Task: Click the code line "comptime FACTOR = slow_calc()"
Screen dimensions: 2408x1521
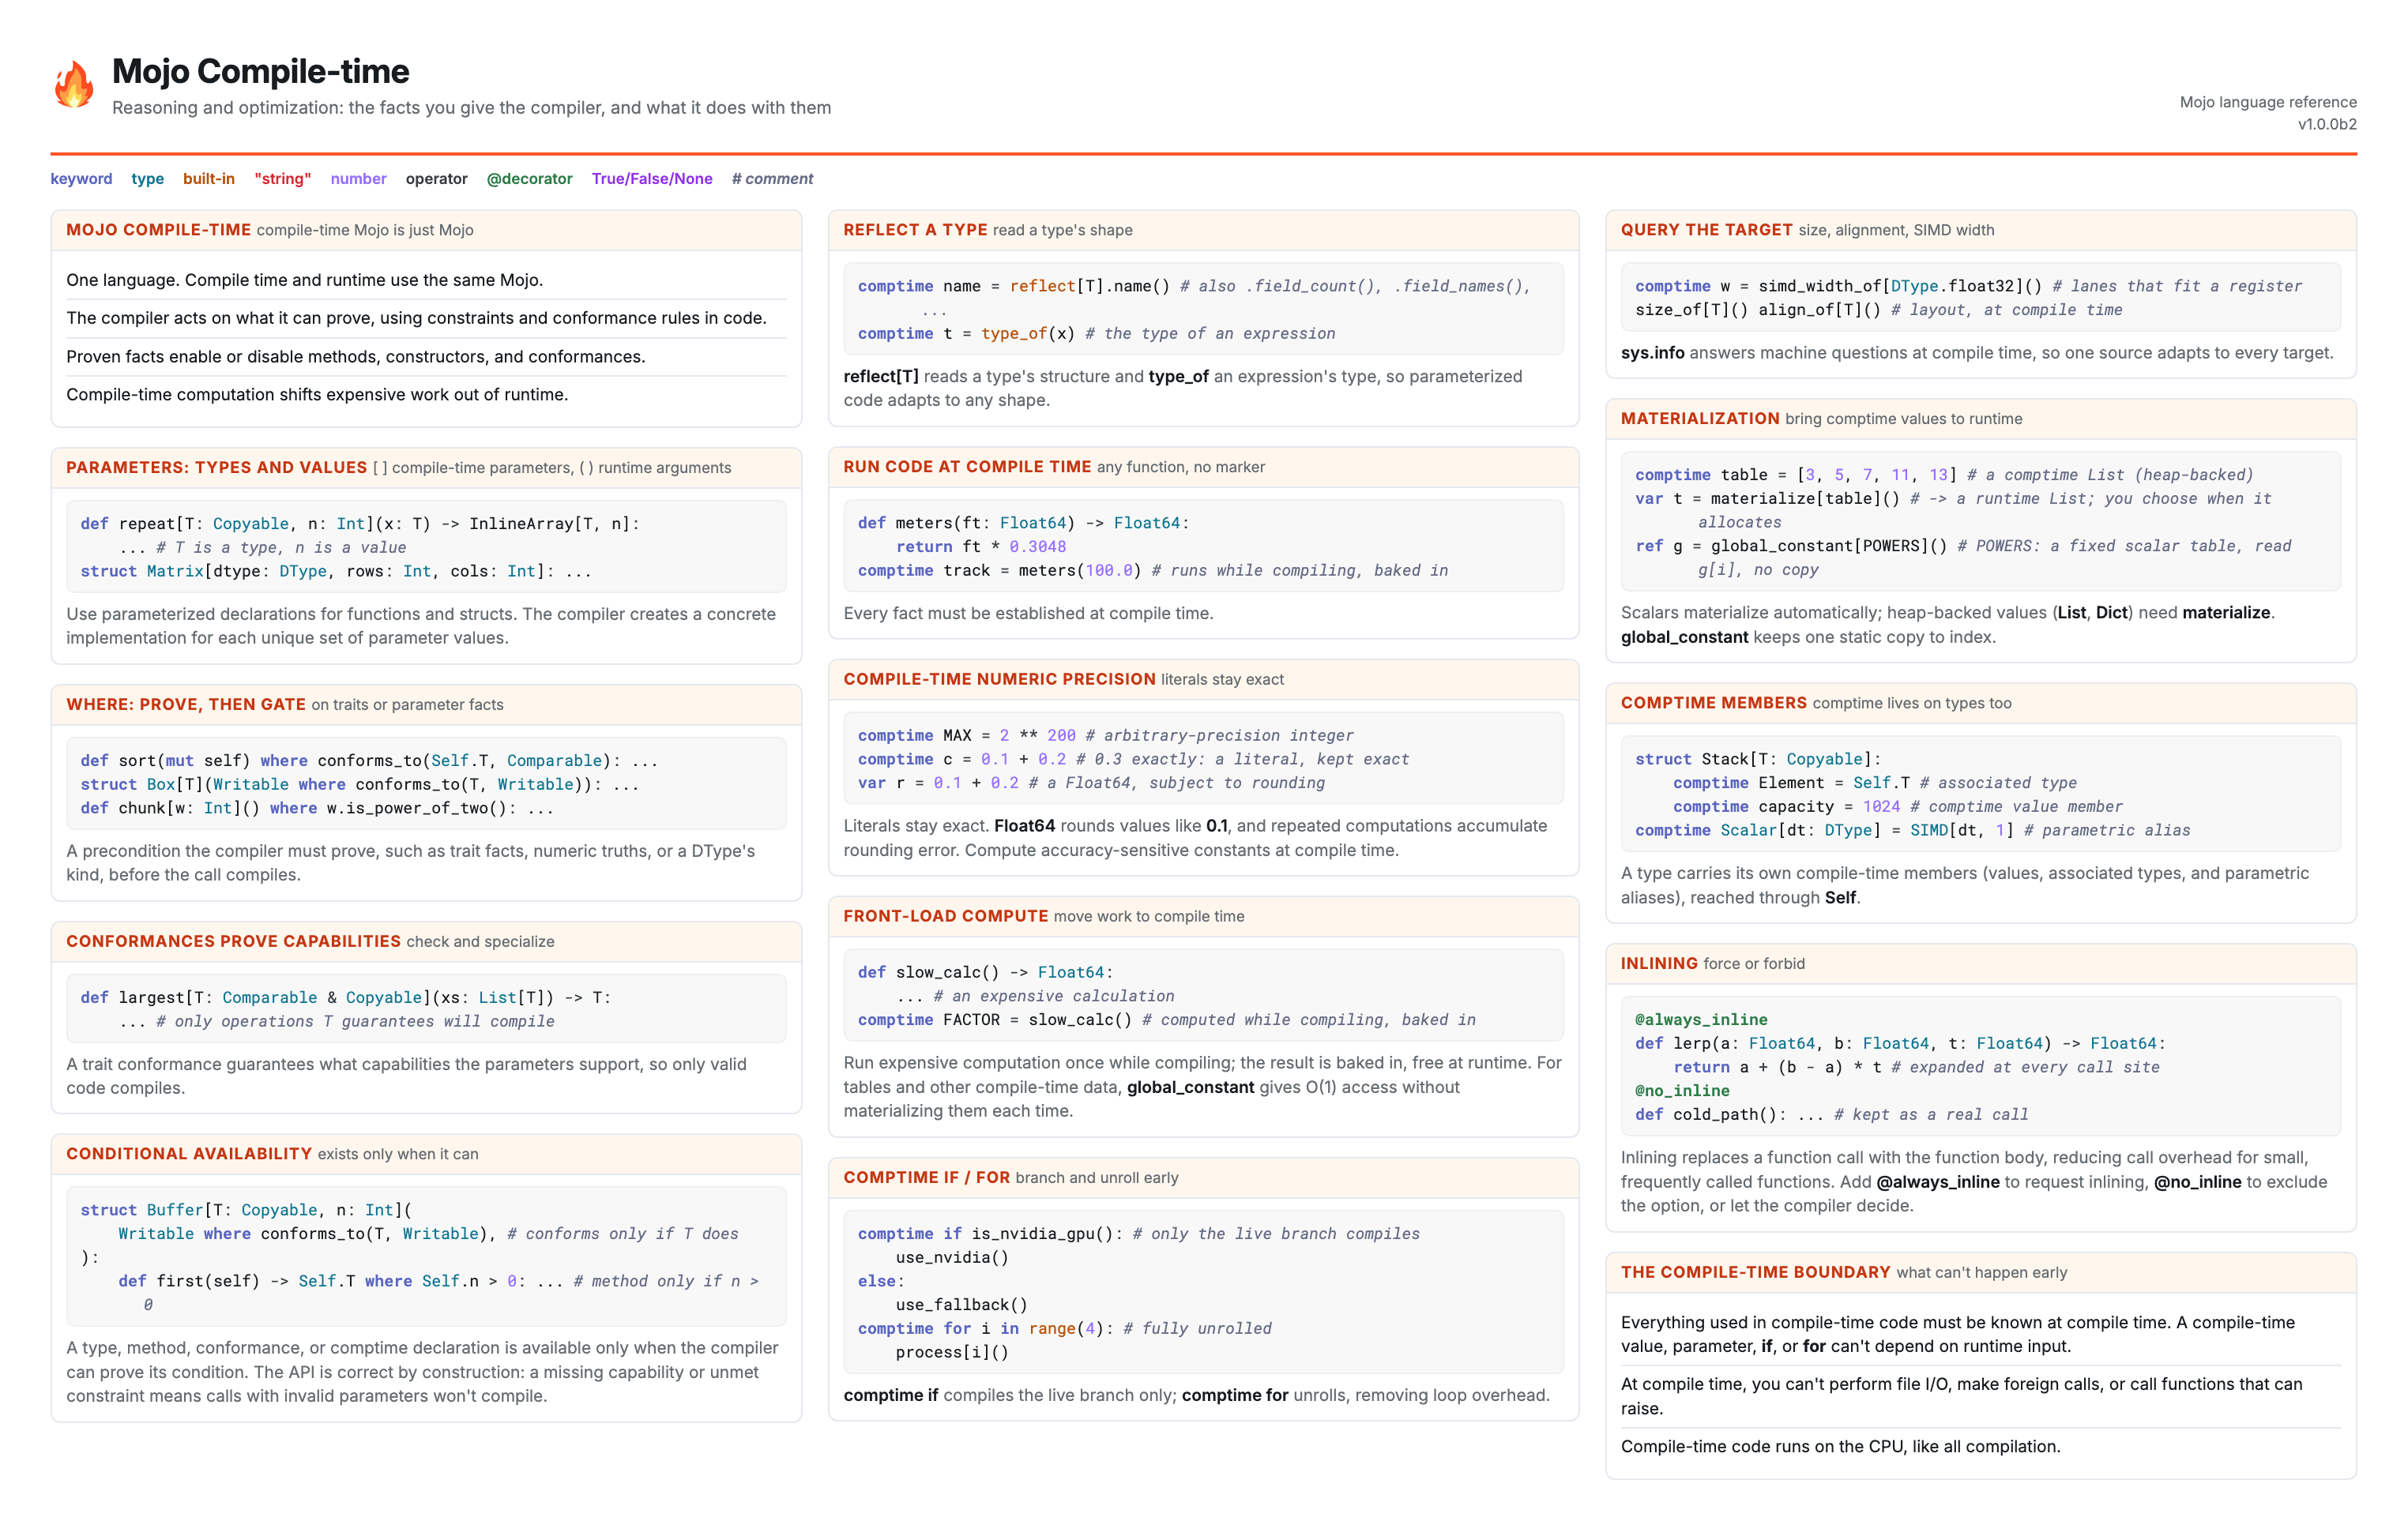Action: tap(1166, 1020)
